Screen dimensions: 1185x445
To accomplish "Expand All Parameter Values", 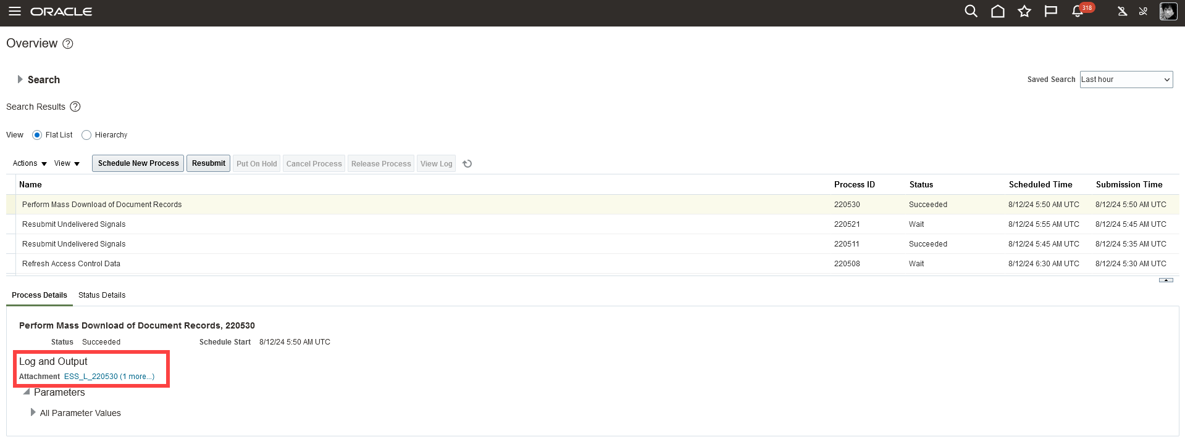I will 33,412.
